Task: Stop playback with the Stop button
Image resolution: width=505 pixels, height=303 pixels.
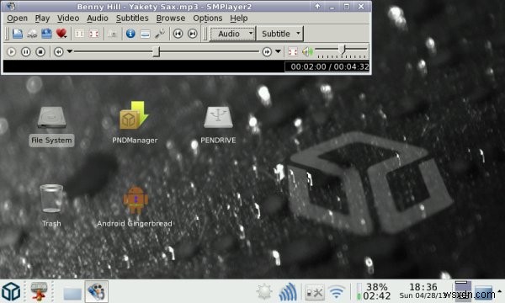Action: 40,51
